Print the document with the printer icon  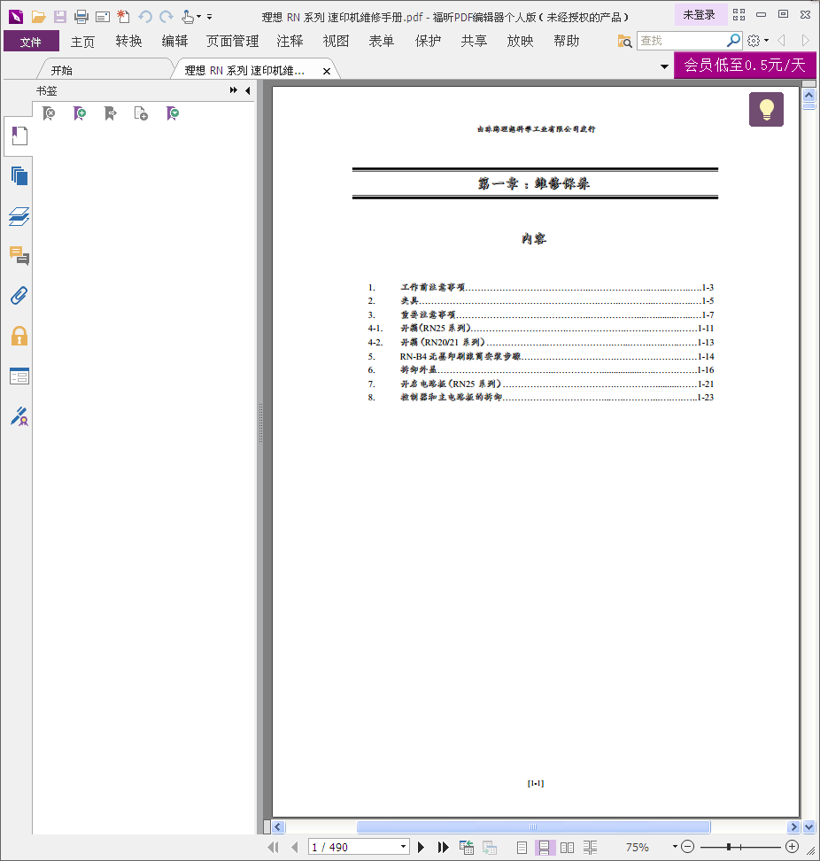pyautogui.click(x=81, y=17)
